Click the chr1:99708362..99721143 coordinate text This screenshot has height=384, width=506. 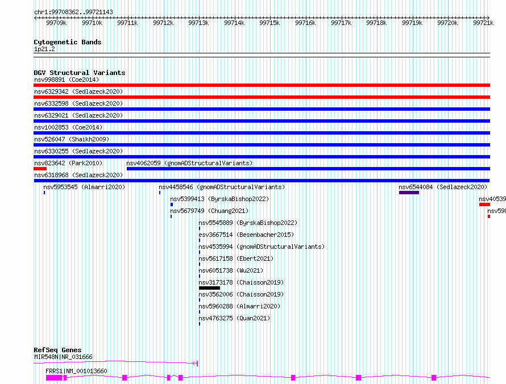click(73, 12)
